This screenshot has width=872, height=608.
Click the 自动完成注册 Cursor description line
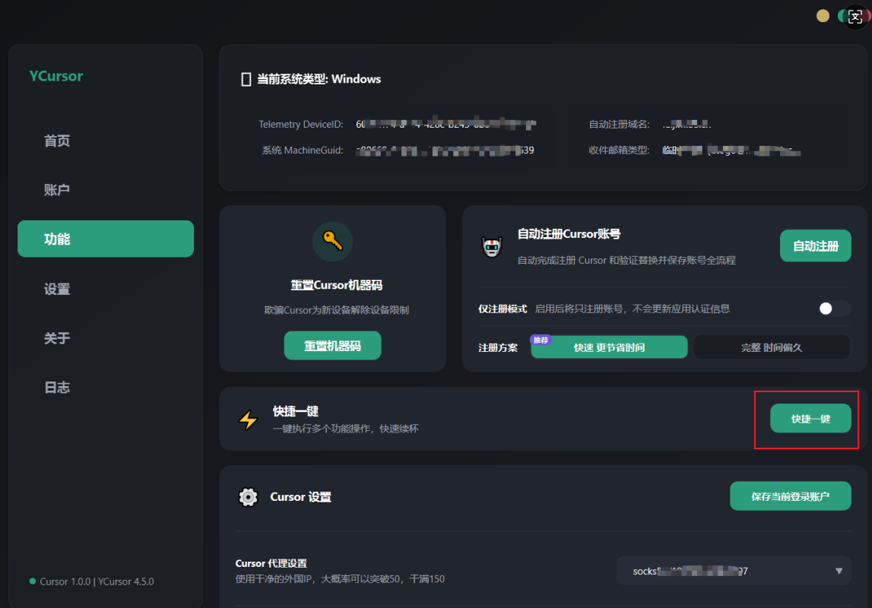pyautogui.click(x=626, y=260)
